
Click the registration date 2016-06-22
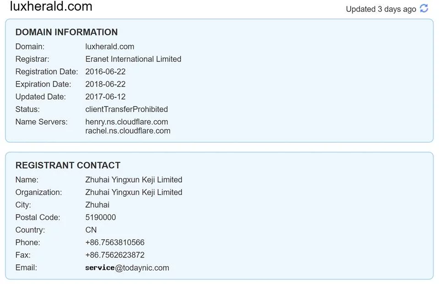tap(105, 72)
